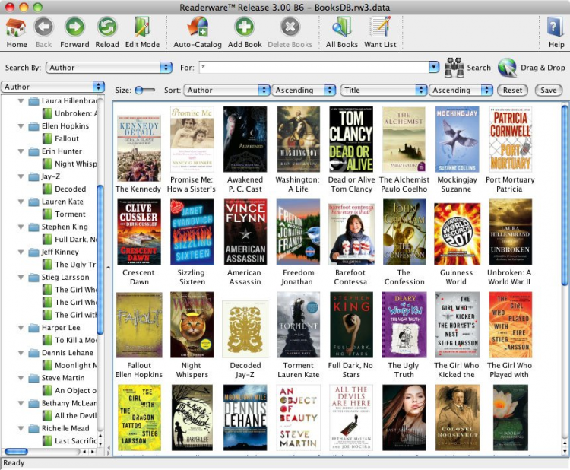Open Help
This screenshot has width=570, height=470.
tap(556, 27)
